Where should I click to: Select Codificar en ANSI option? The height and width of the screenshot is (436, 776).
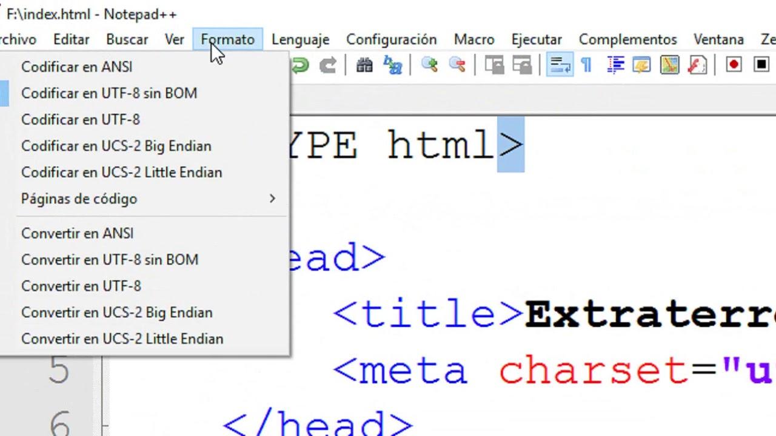[144, 67]
